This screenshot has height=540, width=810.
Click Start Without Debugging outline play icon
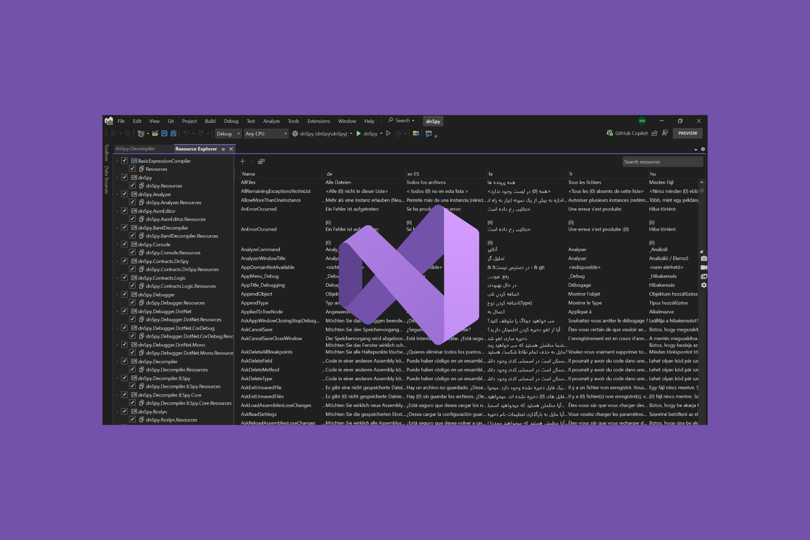click(x=388, y=134)
